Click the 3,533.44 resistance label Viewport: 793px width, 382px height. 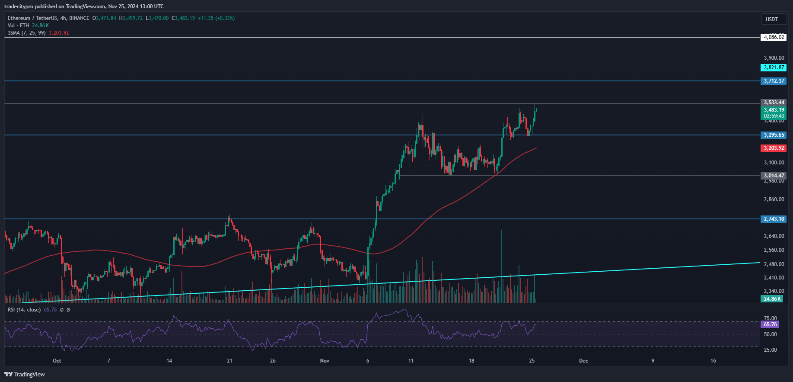point(774,103)
